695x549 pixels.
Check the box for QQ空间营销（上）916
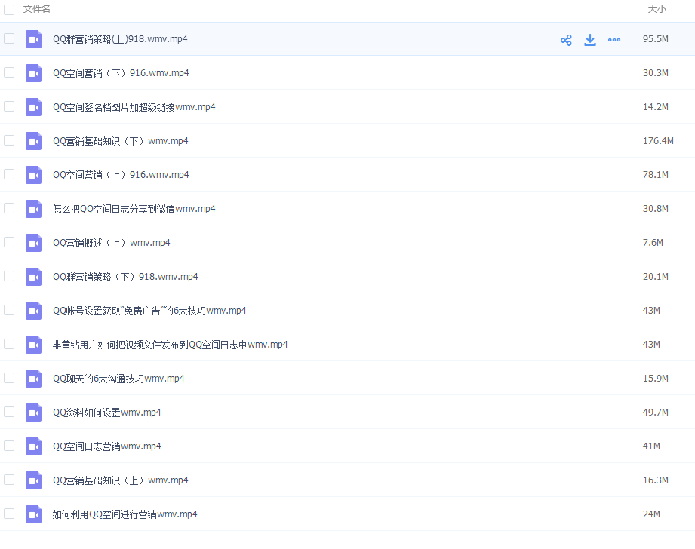(x=9, y=174)
